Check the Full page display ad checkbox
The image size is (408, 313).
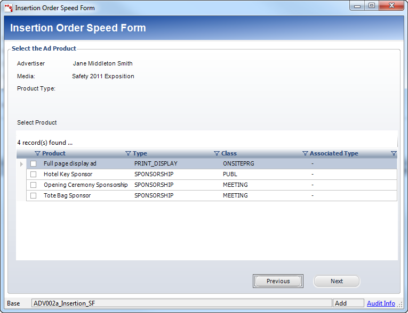(x=33, y=164)
